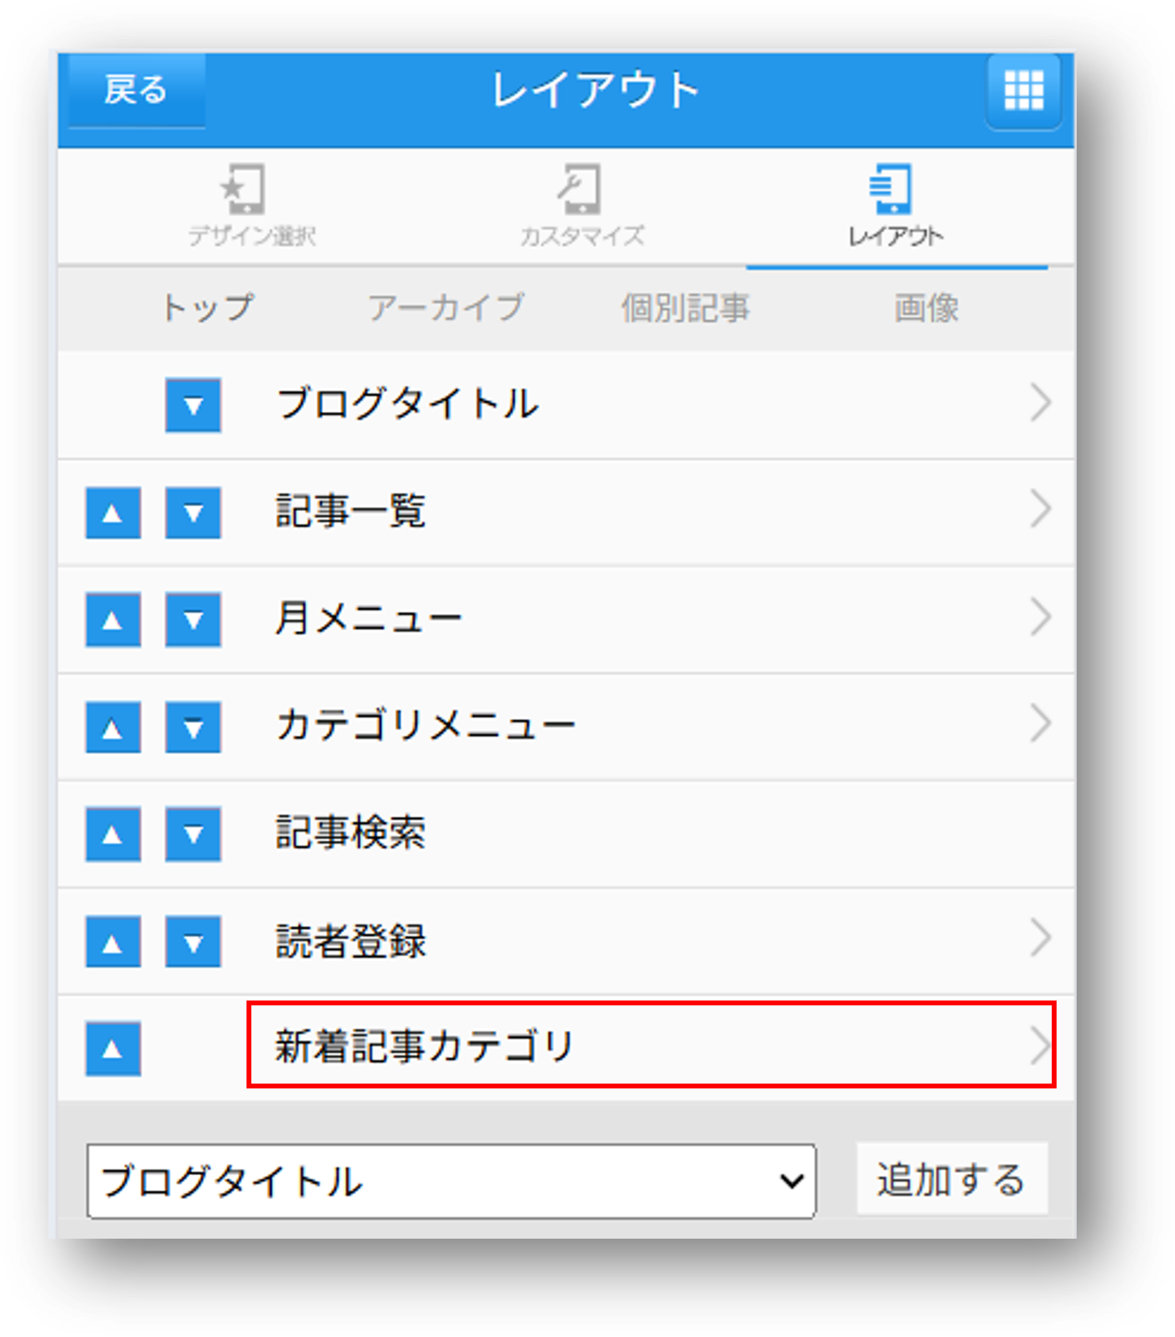The image size is (1175, 1337).
Task: Open 読者登録 row chevron
Action: pyautogui.click(x=1041, y=937)
